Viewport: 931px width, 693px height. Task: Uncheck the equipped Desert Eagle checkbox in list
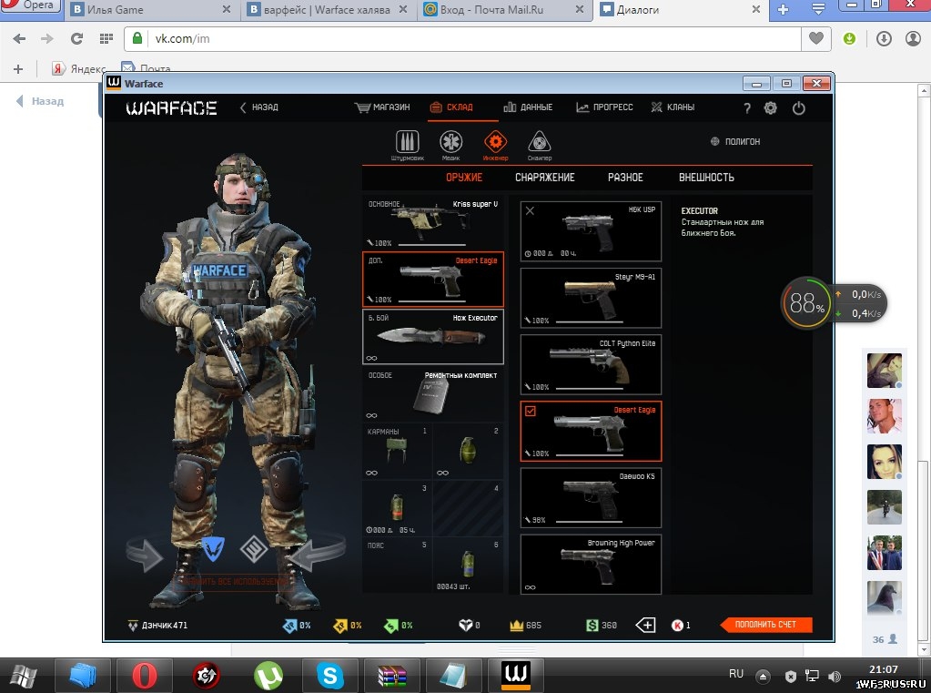click(531, 411)
